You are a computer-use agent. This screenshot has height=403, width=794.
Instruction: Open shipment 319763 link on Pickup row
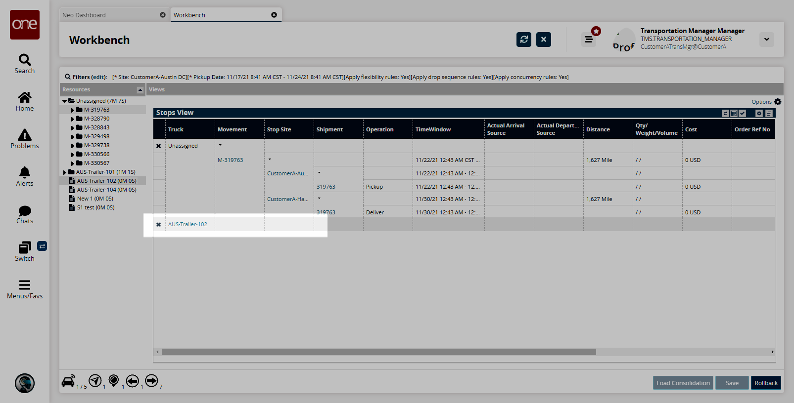(x=326, y=187)
